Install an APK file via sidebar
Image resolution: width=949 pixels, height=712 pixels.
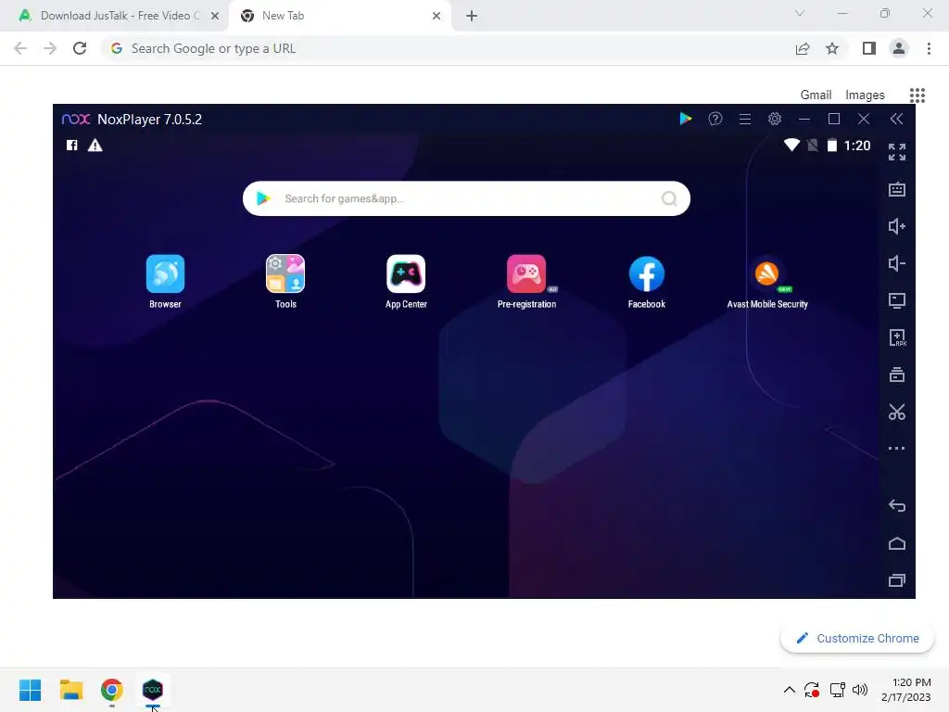[897, 337]
